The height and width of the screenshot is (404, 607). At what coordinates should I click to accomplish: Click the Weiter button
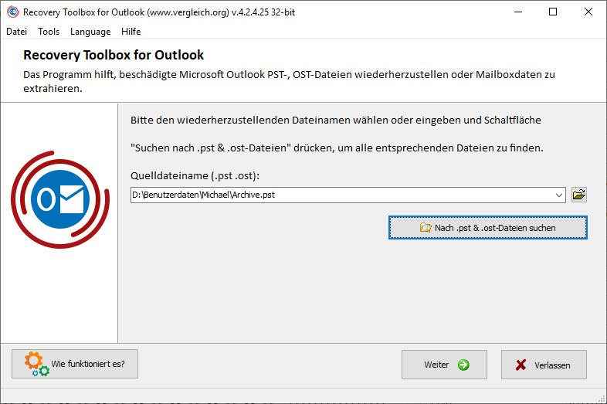444,365
